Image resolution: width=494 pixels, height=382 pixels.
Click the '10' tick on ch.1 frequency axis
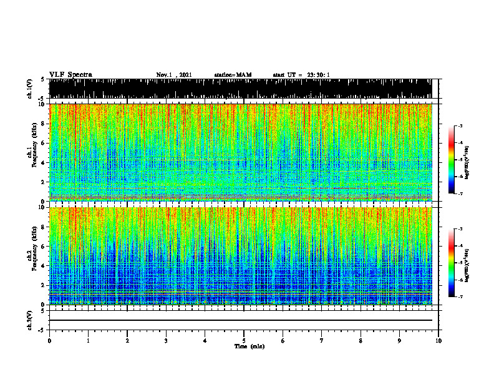[42, 104]
